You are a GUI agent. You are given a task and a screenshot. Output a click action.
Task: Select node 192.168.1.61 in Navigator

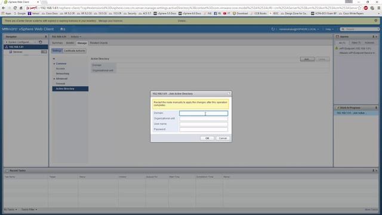[x=26, y=47]
